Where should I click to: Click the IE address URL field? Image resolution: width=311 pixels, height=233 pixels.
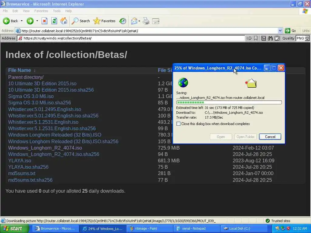tap(149, 31)
